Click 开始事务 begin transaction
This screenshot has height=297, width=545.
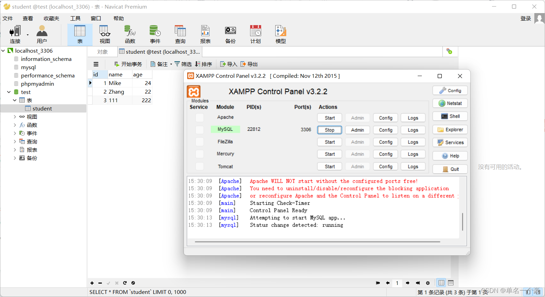(x=128, y=64)
